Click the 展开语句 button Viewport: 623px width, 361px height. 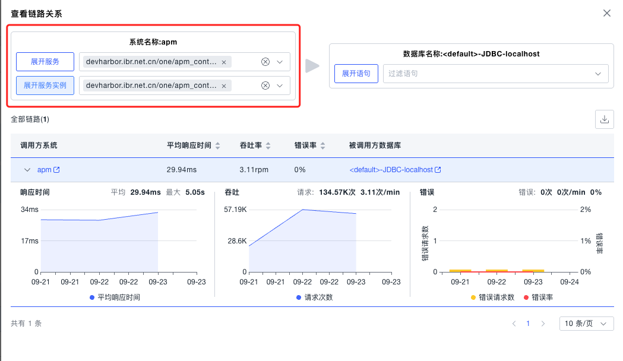click(356, 74)
